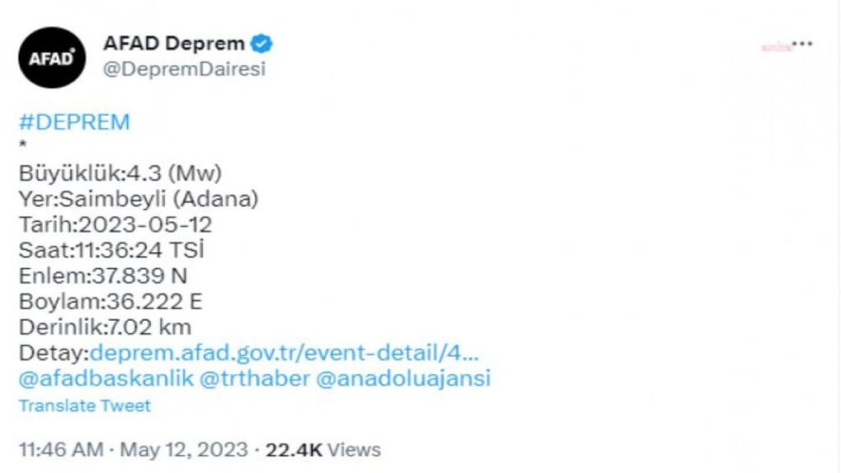Screen dimensions: 841x473
Task: Click the blue verified badge
Action: tap(262, 44)
